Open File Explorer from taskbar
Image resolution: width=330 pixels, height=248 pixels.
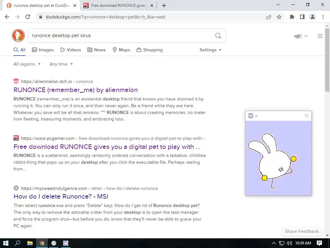click(x=30, y=243)
